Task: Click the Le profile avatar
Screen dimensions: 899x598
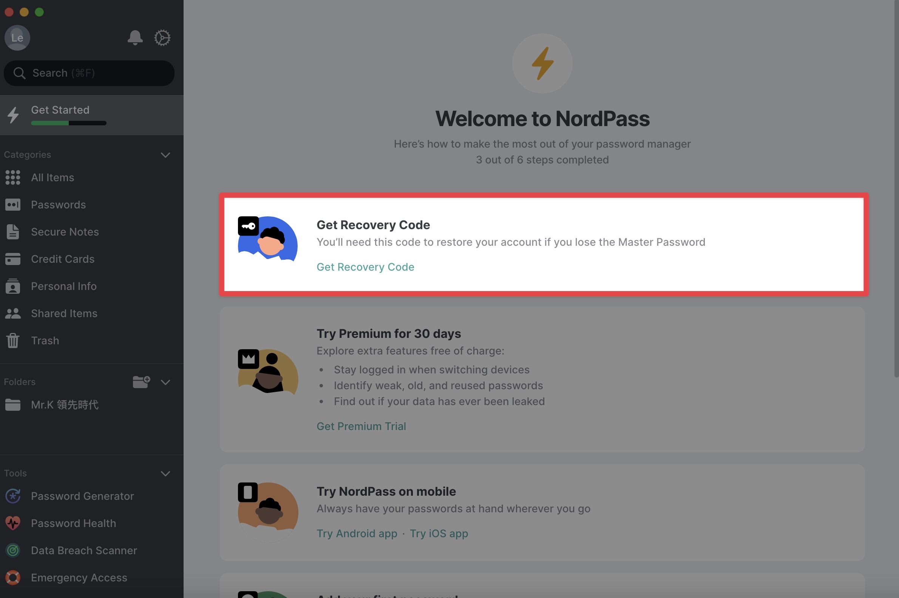Action: point(17,38)
